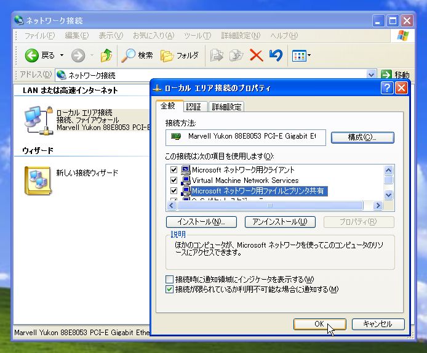Image resolution: width=427 pixels, height=353 pixels.
Task: Click the horizontal scroll left arrow
Action: coord(171,205)
